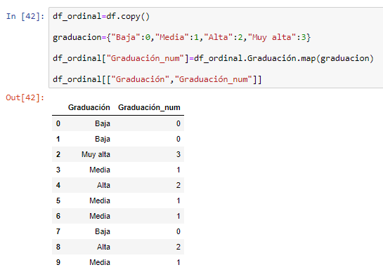383x279 pixels.
Task: Click the code line df_ordinal=df.copy()
Action: (101, 16)
